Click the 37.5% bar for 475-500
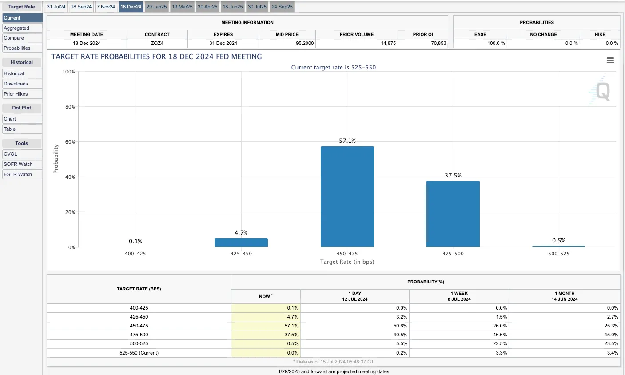Image resolution: width=625 pixels, height=375 pixels. 453,214
